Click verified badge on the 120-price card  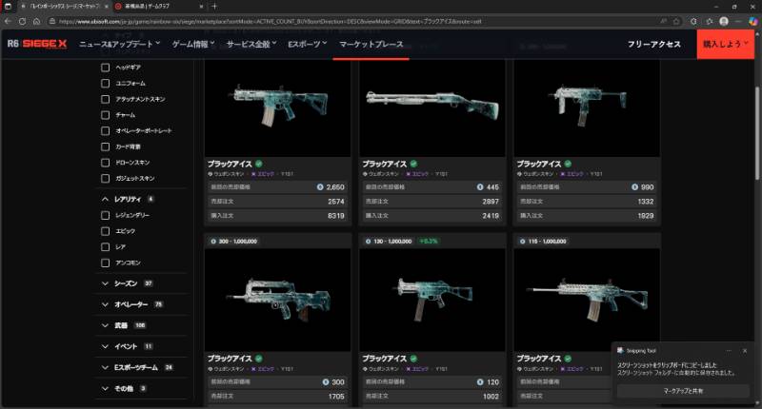click(413, 358)
